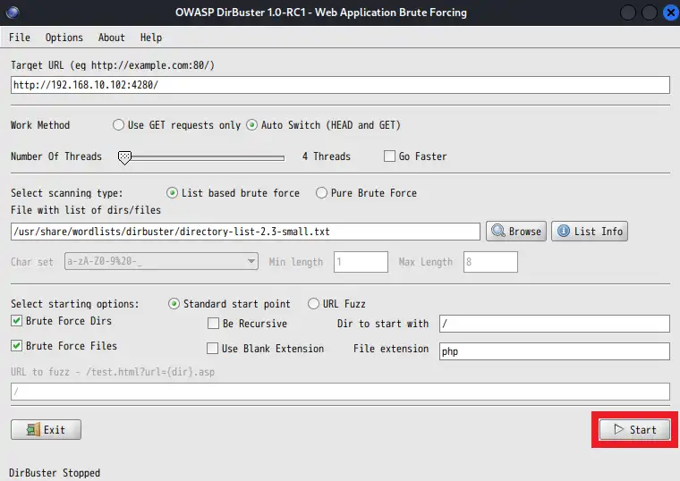Check Use Blank Extension

[214, 349]
